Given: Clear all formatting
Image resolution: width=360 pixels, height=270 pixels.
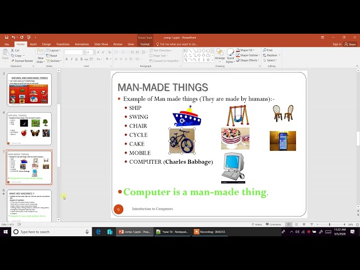Looking at the screenshot, I should click(110, 52).
